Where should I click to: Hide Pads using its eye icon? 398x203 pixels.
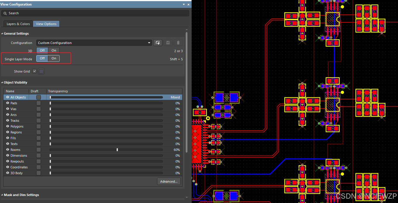pos(8,103)
